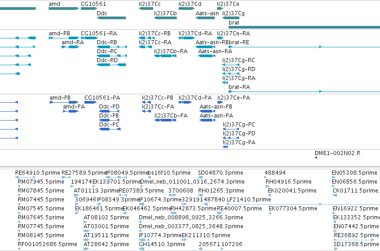Image resolution: width=380 pixels, height=251 pixels.
Task: Select the EK077304.5prime EST
Action: click(270, 213)
